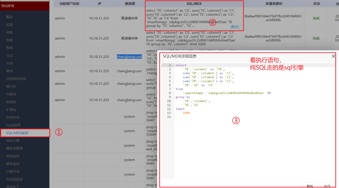Click the SQL/MDX详细信息 dialog title

(179, 56)
